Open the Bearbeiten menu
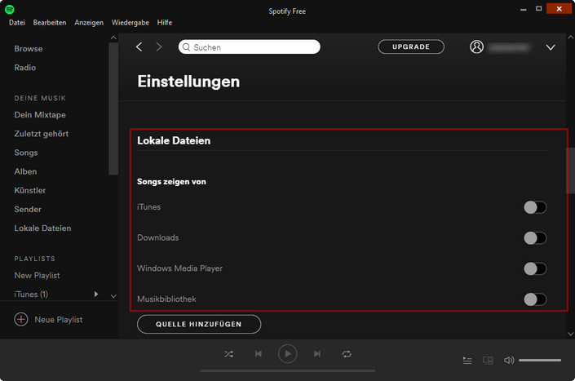This screenshot has height=381, width=575. tap(50, 23)
